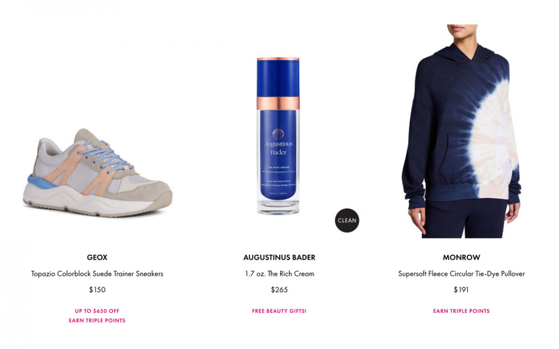Open the Augustinus Bader cream bottle image
Screen dimensions: 559x349
click(279, 136)
